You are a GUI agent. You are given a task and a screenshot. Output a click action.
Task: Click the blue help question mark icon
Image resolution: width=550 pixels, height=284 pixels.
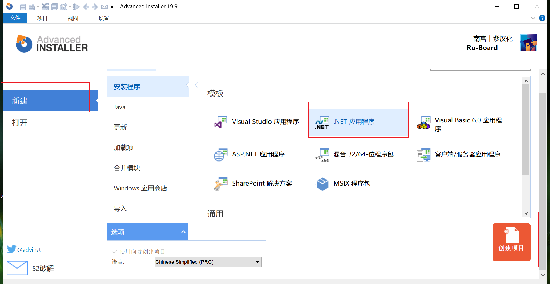point(542,18)
